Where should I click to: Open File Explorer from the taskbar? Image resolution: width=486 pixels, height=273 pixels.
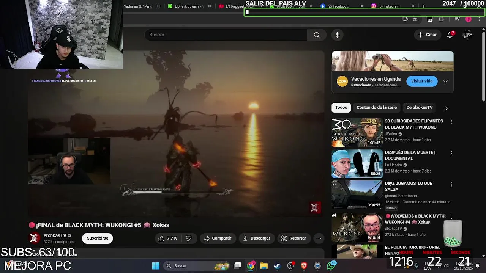point(264,266)
